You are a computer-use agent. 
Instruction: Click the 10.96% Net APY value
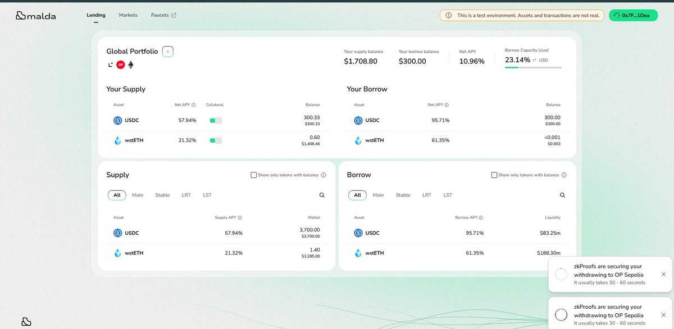[x=472, y=61]
